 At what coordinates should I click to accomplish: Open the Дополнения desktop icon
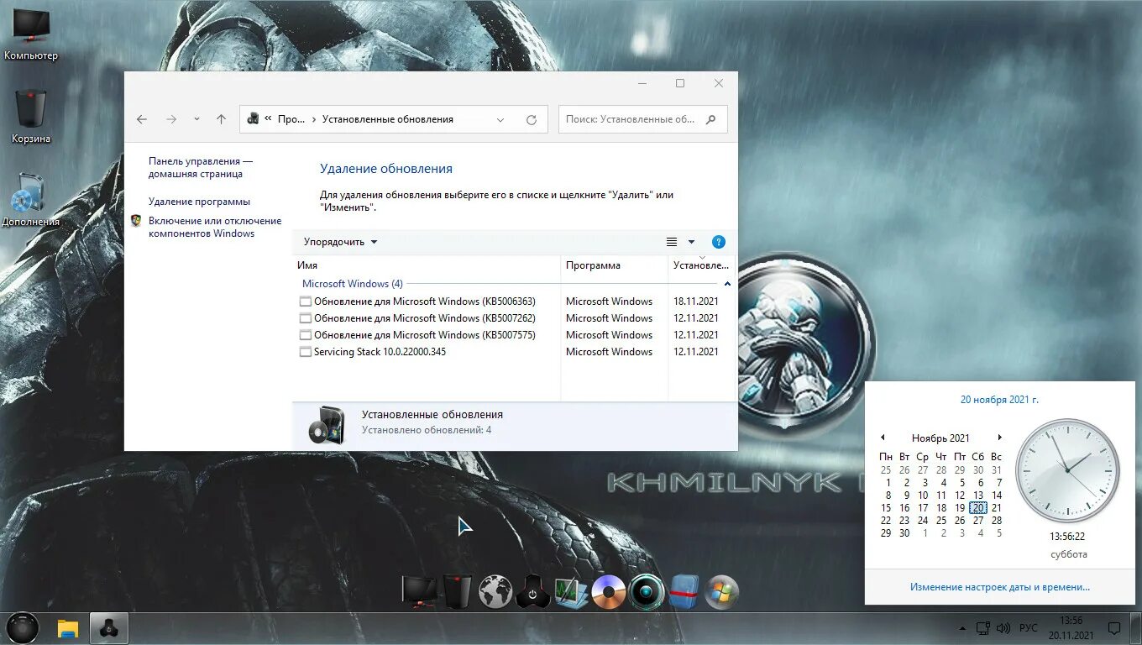point(31,200)
